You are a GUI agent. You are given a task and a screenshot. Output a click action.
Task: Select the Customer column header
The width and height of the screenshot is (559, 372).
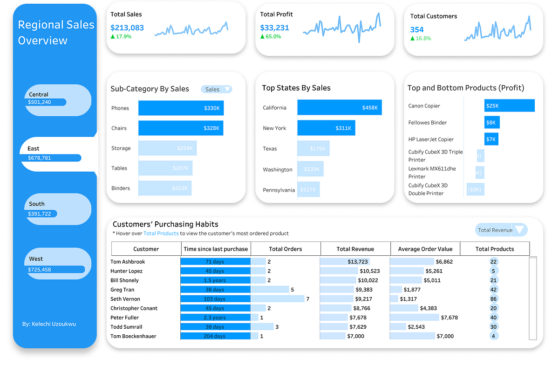coord(145,248)
